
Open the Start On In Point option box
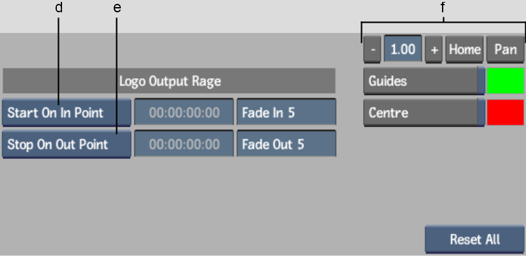tap(67, 112)
